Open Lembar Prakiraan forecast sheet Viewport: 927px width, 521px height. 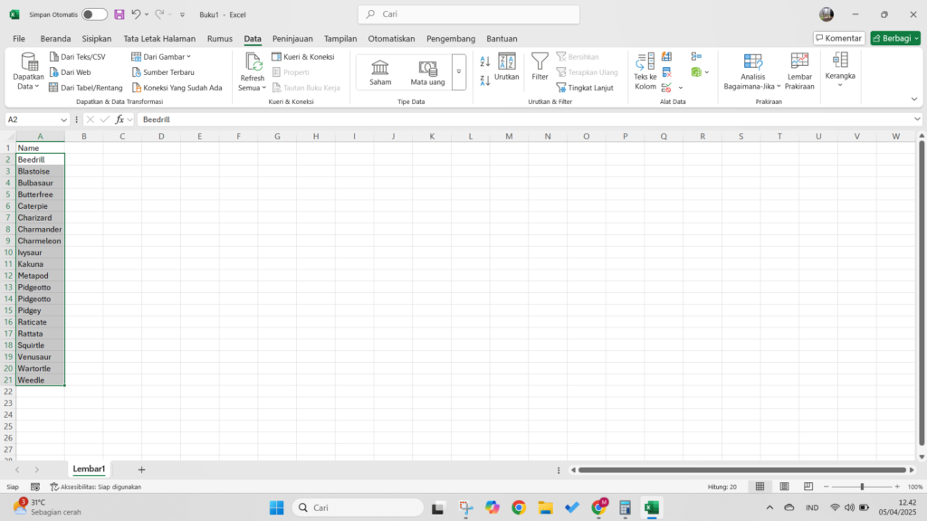click(799, 71)
